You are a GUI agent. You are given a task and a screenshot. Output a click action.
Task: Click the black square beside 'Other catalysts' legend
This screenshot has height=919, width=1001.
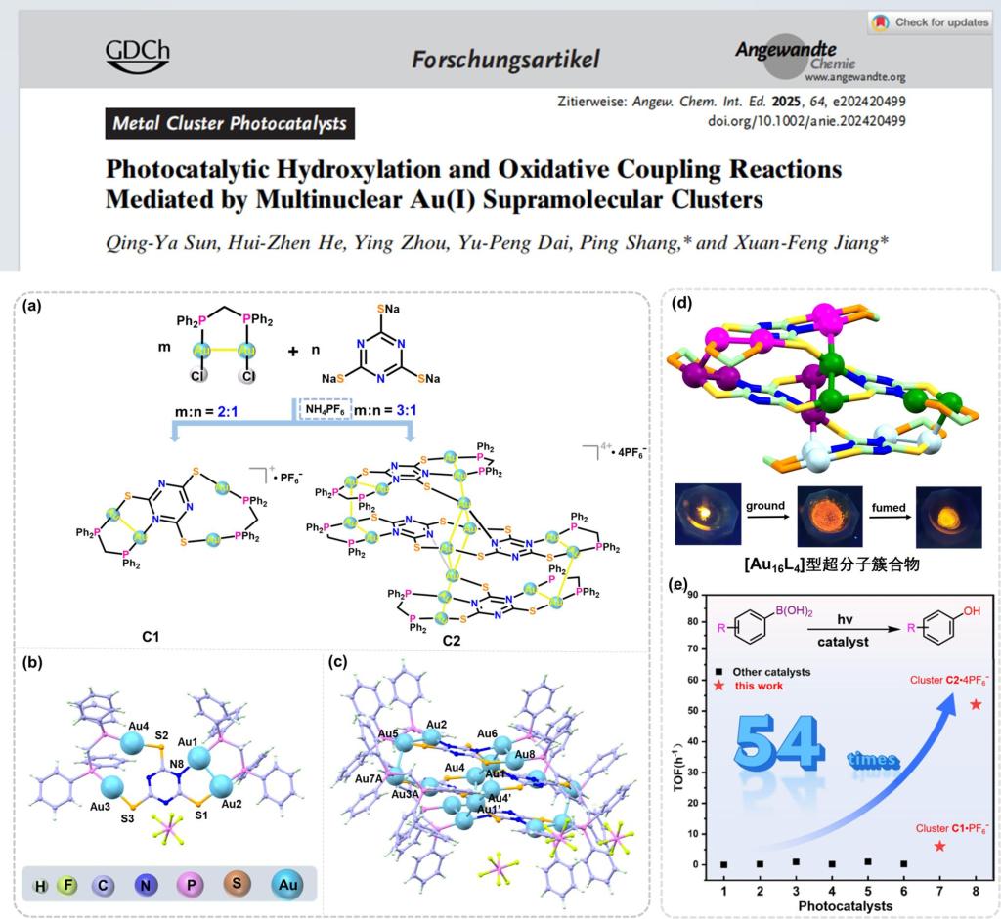pyautogui.click(x=719, y=672)
